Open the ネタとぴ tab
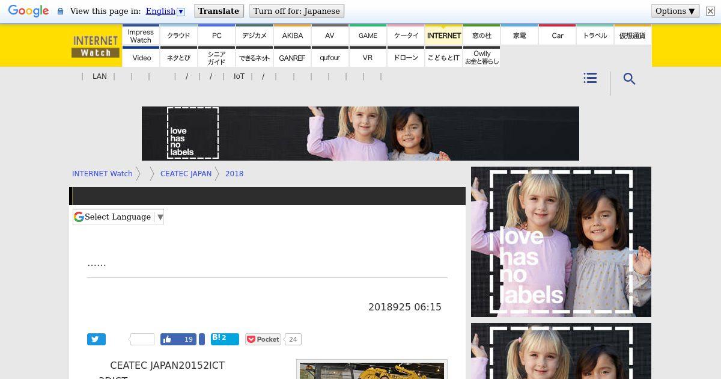 click(x=178, y=57)
